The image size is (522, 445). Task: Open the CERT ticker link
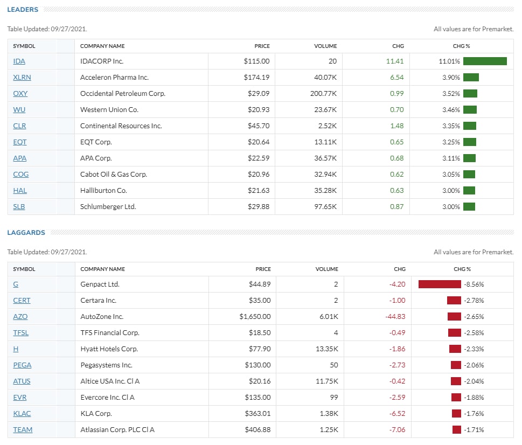coord(22,301)
